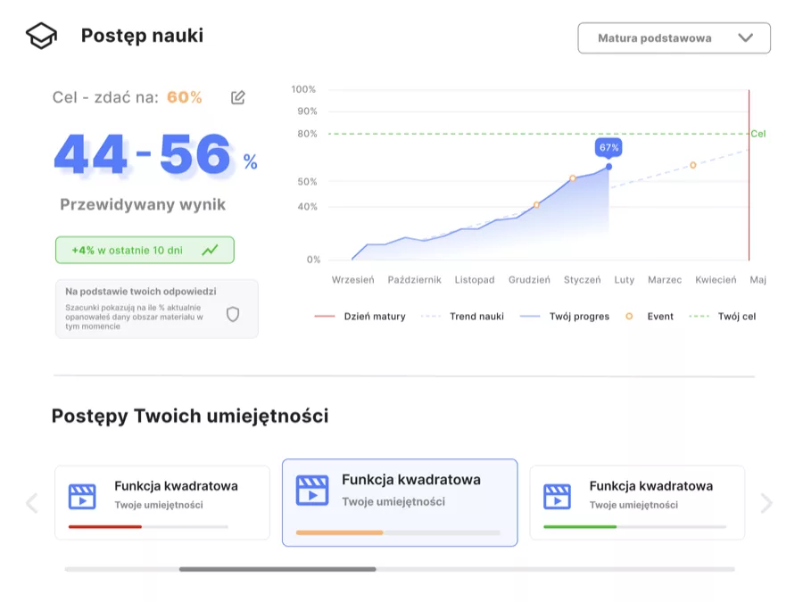
Task: Toggle Trend nauki legend item
Action: (x=462, y=317)
